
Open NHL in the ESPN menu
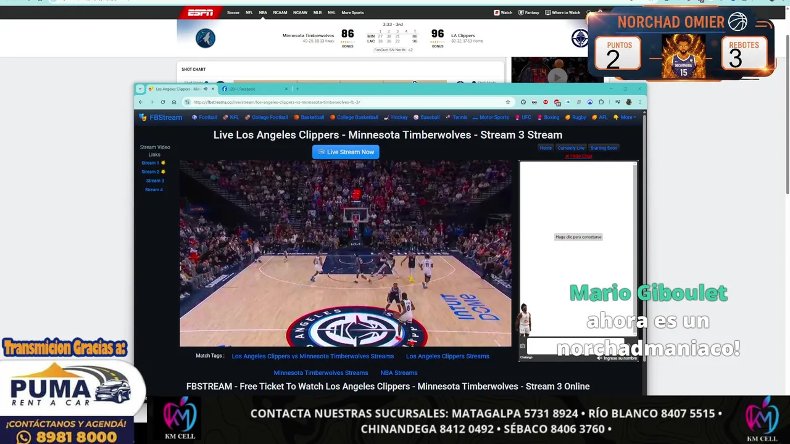[x=331, y=12]
